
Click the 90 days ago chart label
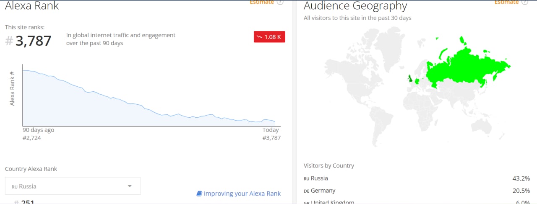click(38, 130)
